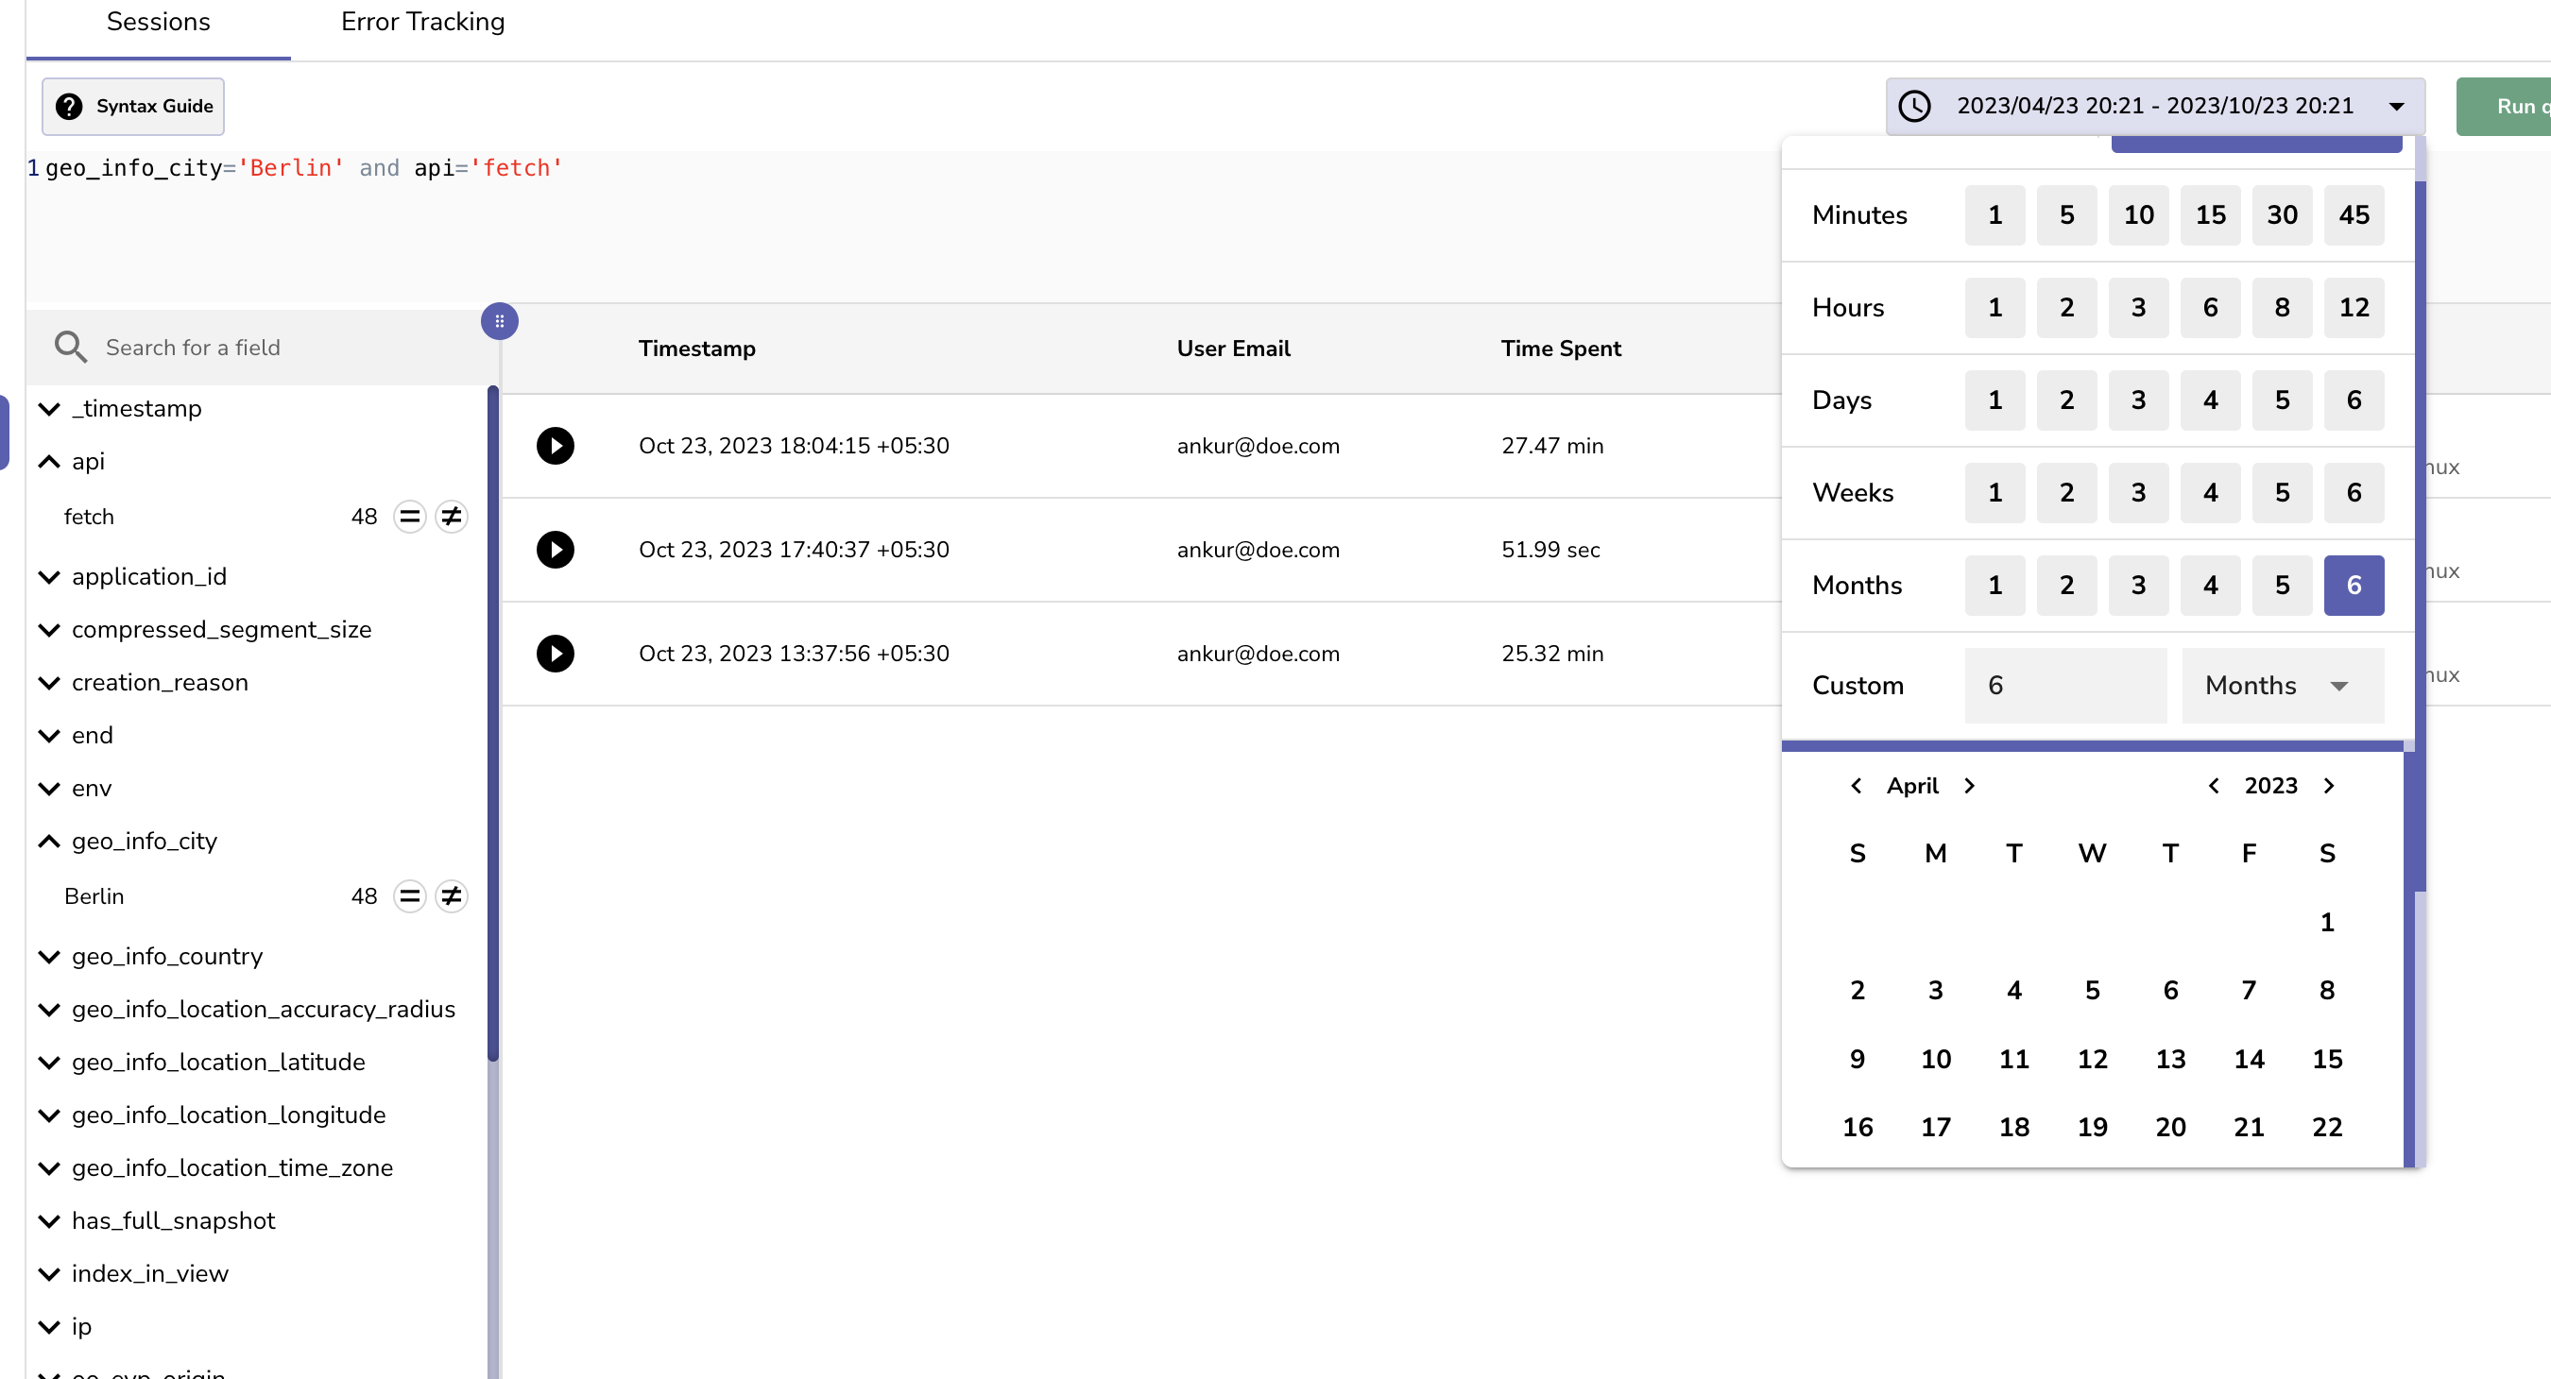Play the session recorded at 18:04:15

pyautogui.click(x=556, y=446)
